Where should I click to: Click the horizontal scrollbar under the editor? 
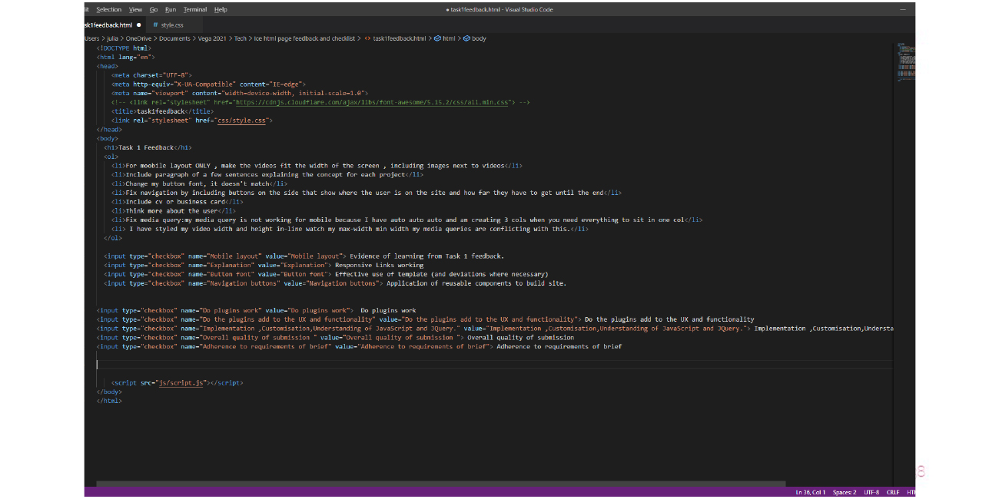tap(440, 484)
